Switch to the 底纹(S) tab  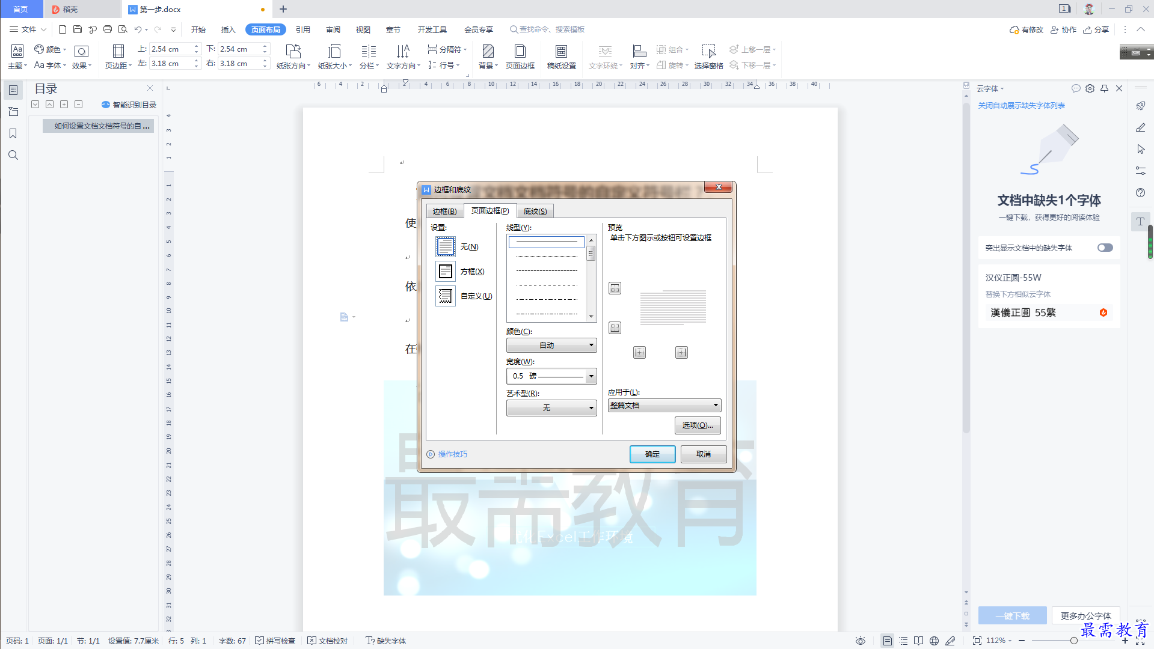tap(535, 212)
